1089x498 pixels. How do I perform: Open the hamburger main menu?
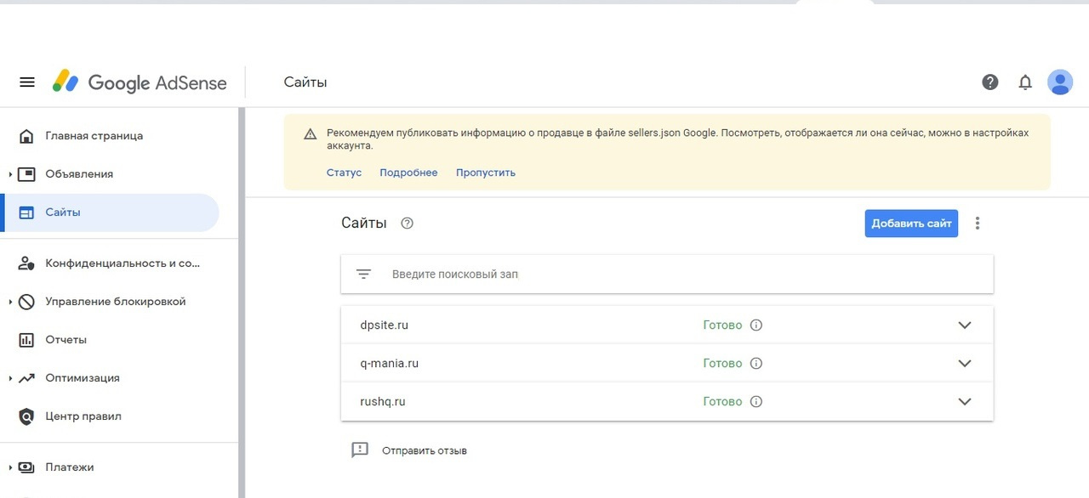(x=27, y=82)
